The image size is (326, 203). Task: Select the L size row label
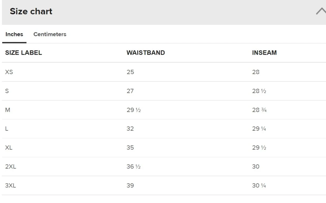pyautogui.click(x=7, y=129)
